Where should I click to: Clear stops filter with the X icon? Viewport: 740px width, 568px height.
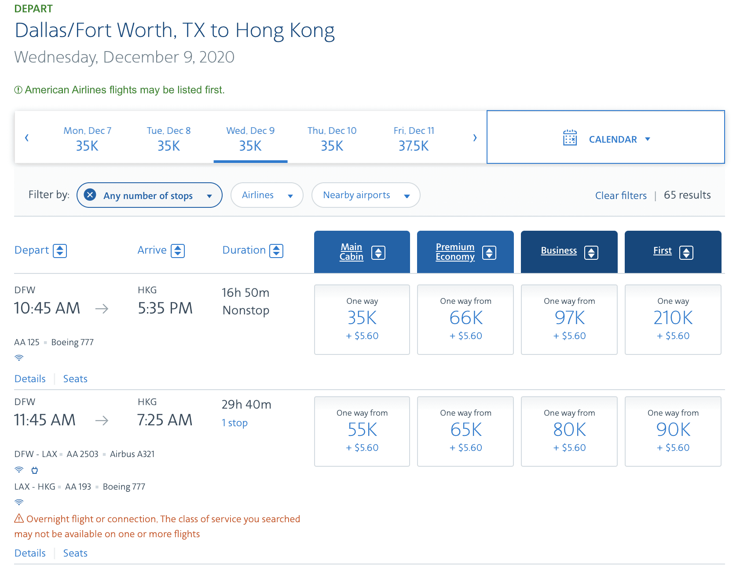point(90,195)
